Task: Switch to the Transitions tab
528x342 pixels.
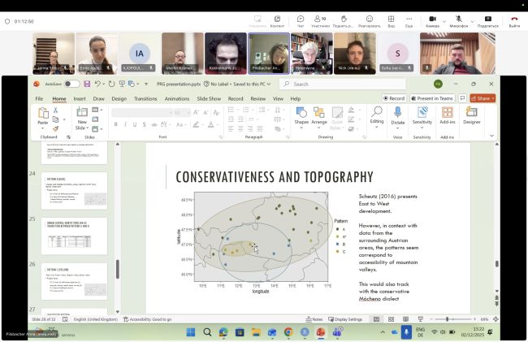Action: tap(145, 98)
